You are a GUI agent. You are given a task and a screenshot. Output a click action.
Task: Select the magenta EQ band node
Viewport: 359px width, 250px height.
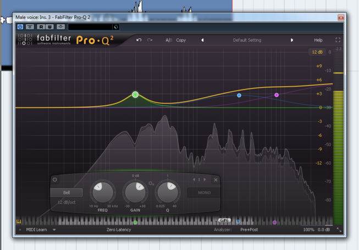pyautogui.click(x=277, y=95)
